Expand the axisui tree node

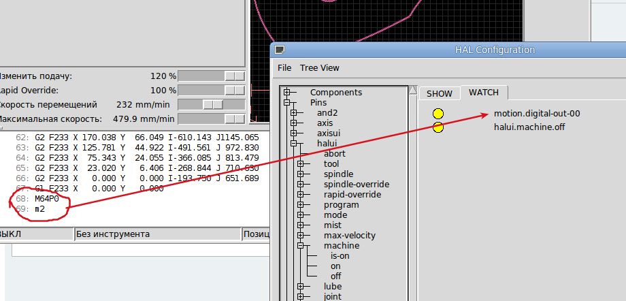coord(293,133)
